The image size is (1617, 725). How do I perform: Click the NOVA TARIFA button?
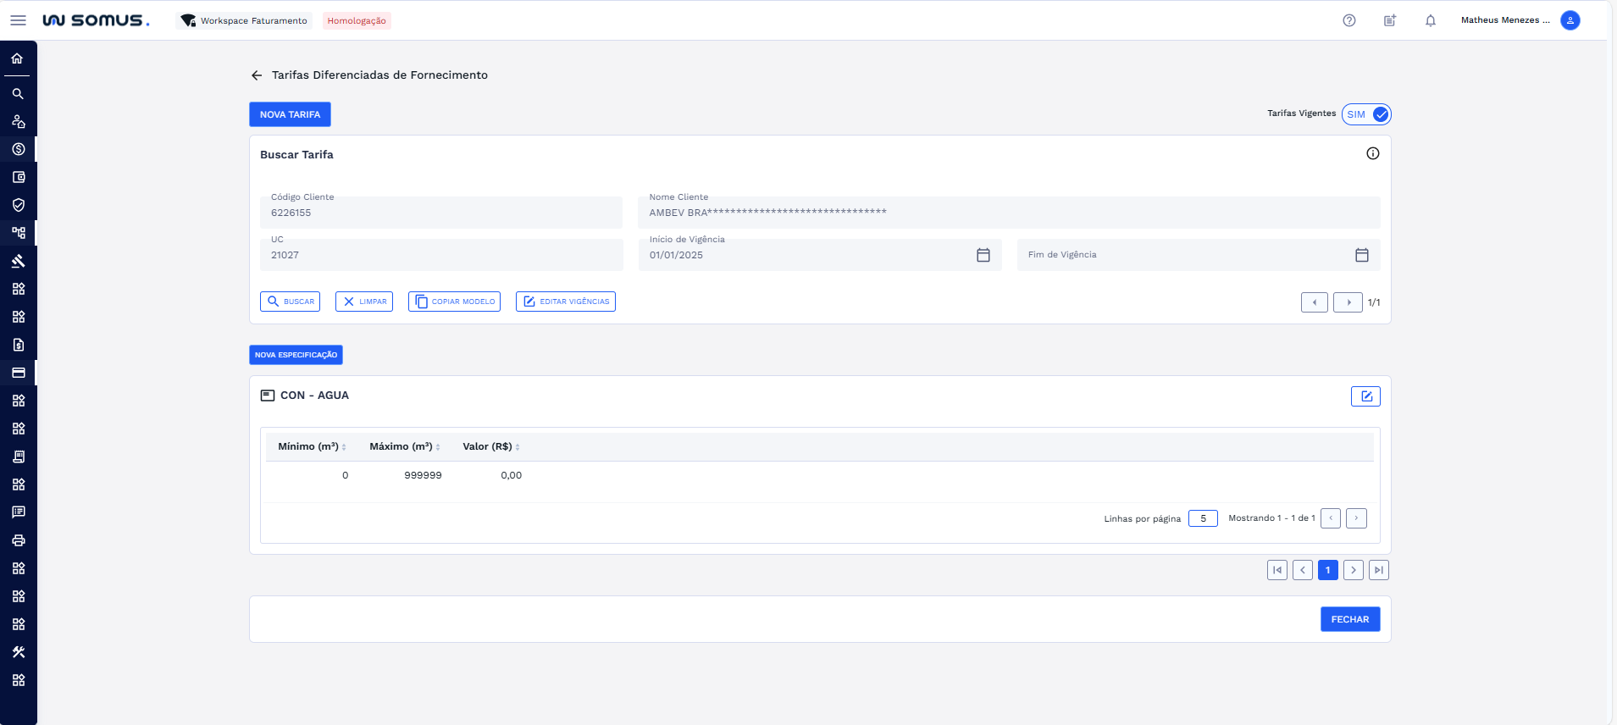click(x=290, y=114)
